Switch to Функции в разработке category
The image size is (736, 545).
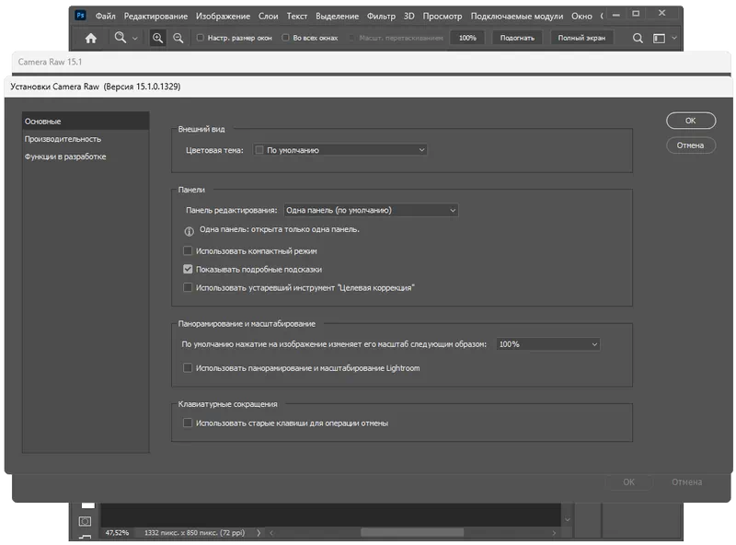pos(86,157)
